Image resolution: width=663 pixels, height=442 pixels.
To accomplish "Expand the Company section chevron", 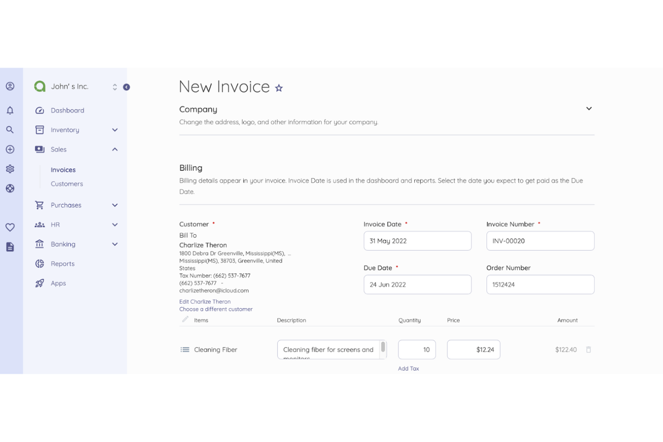I will 589,109.
